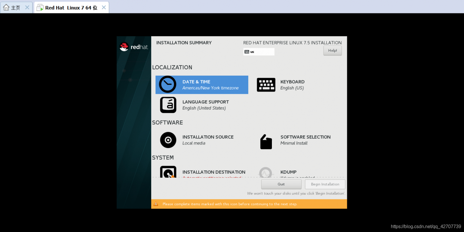The height and width of the screenshot is (232, 464).
Task: Select the DATE & TIME label
Action: pos(196,82)
